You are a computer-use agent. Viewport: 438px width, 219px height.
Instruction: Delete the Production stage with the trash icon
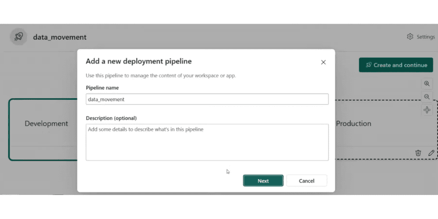418,153
